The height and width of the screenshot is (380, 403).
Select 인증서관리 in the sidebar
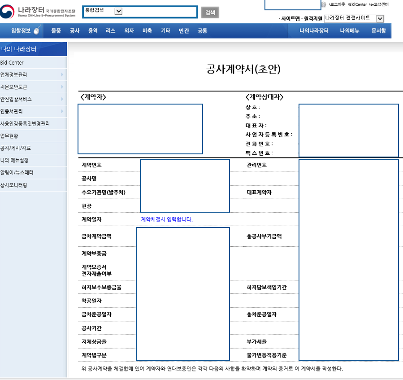click(11, 111)
